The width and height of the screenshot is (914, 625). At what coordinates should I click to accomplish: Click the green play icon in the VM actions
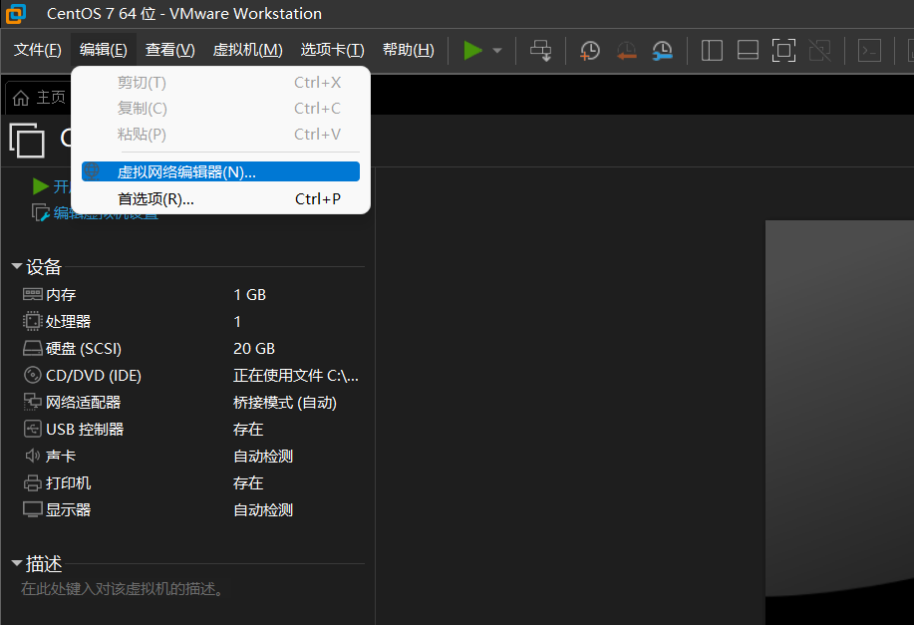[40, 186]
